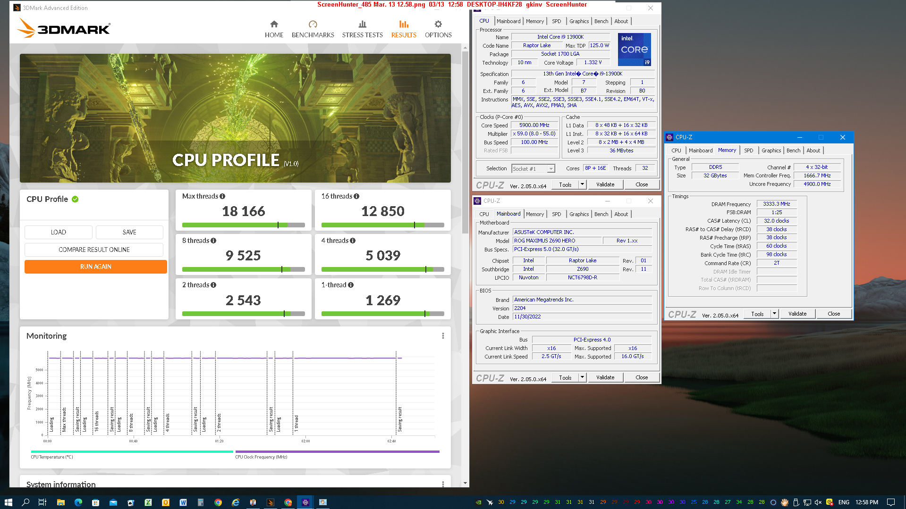Click the muted speaker tray icon
The height and width of the screenshot is (509, 906).
point(818,502)
